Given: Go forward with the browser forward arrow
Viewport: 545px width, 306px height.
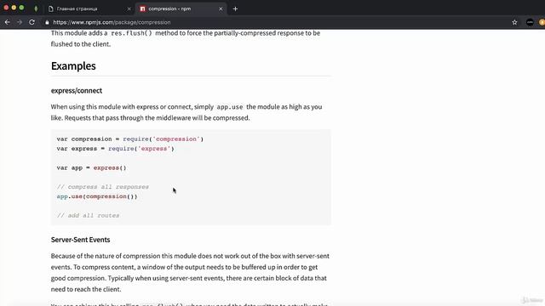Looking at the screenshot, I should [x=20, y=22].
